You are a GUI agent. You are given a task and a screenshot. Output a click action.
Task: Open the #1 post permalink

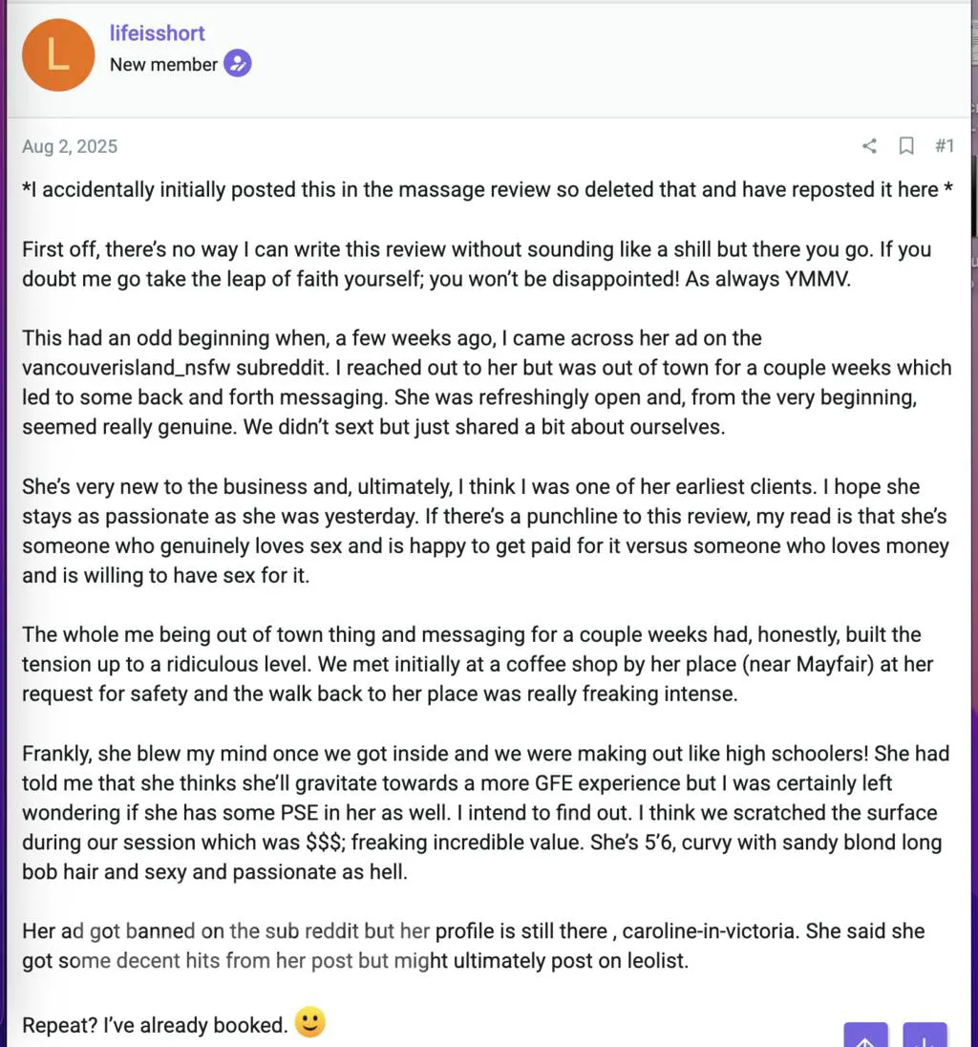944,146
